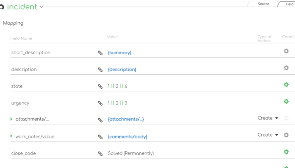Image resolution: width=295 pixels, height=168 pixels.
Task: Open condition gear for description row
Action: point(286,68)
